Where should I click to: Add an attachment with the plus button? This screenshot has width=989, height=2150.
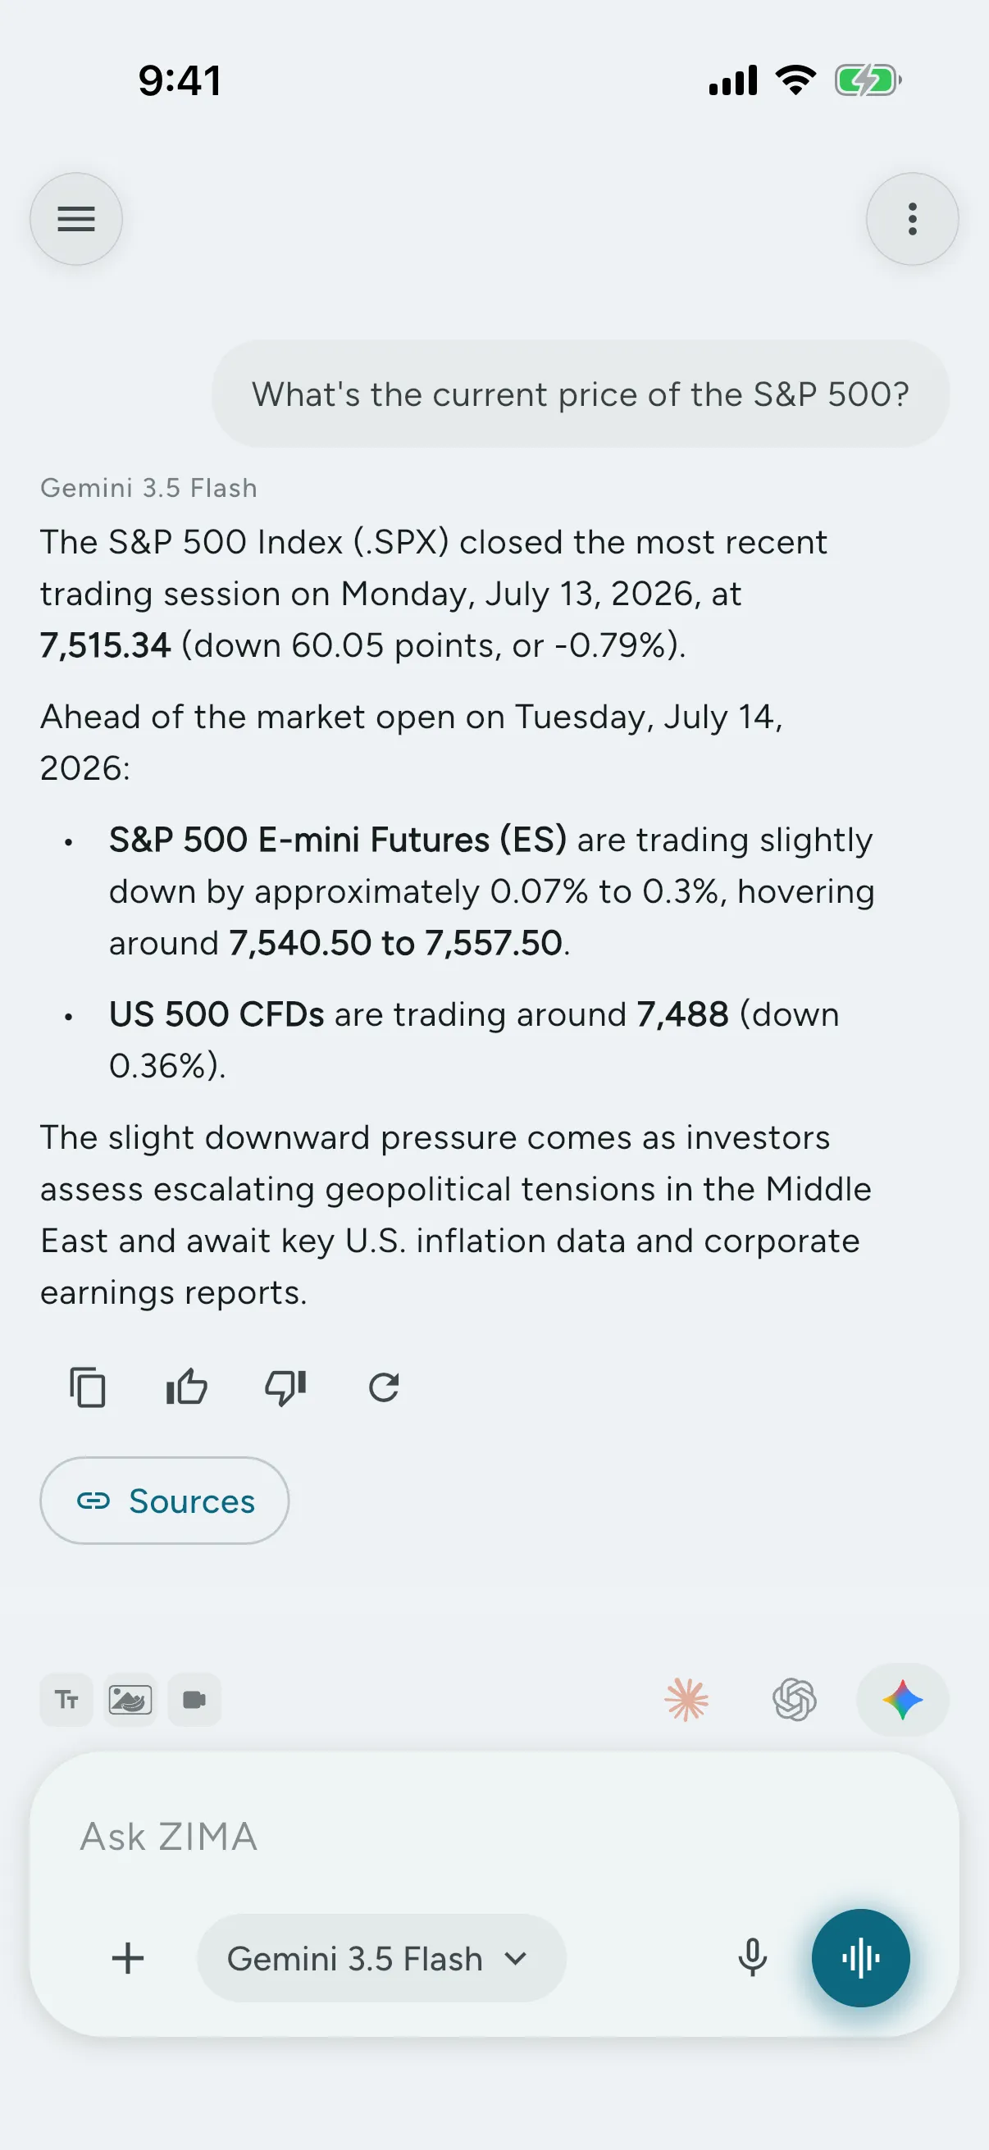(x=128, y=1958)
